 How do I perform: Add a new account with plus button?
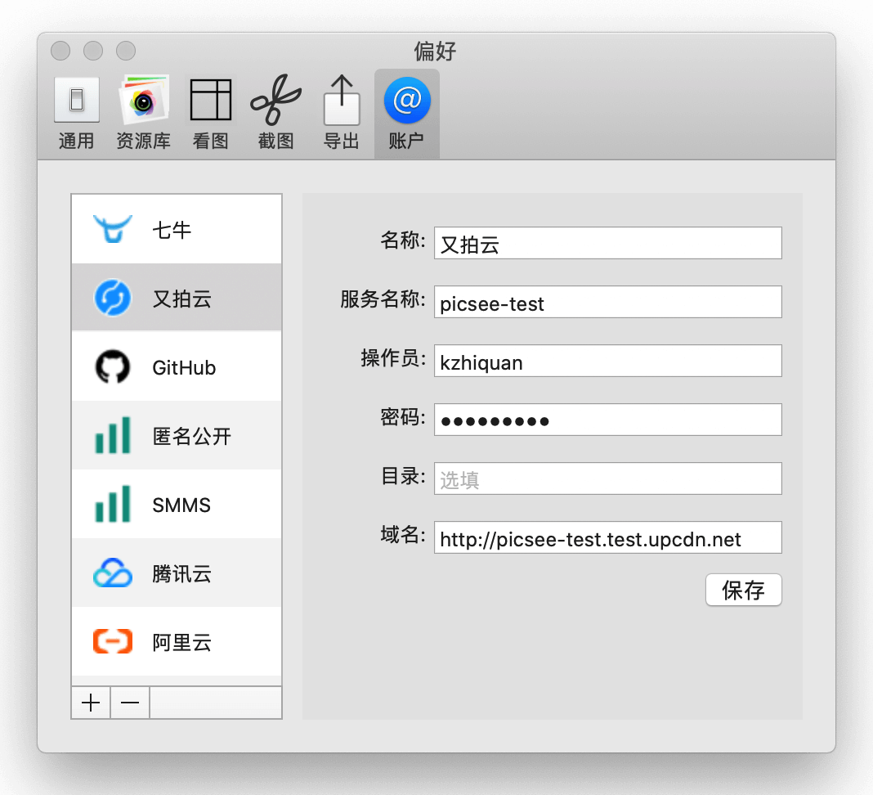[x=91, y=703]
